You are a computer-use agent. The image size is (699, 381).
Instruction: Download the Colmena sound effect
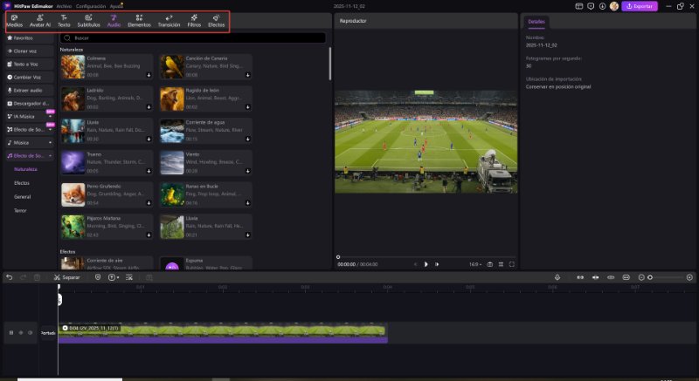tap(149, 76)
